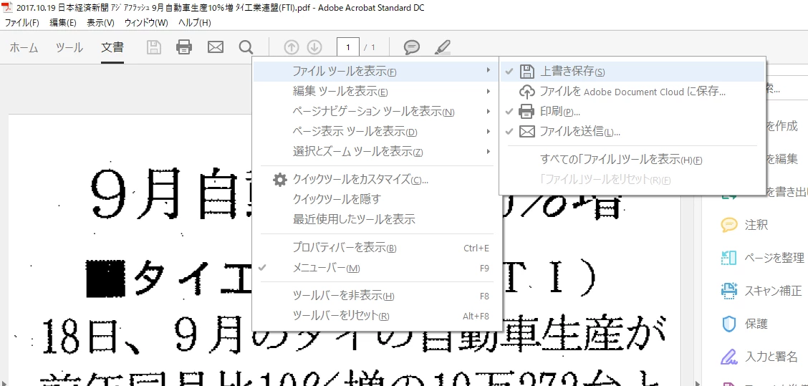808x386 pixels.
Task: Select the highlighter pen tool
Action: pyautogui.click(x=442, y=47)
